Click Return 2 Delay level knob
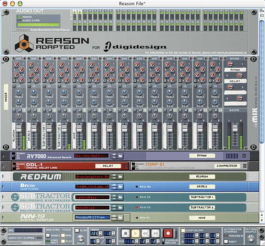This screenshot has width=265, height=246. [x=239, y=75]
